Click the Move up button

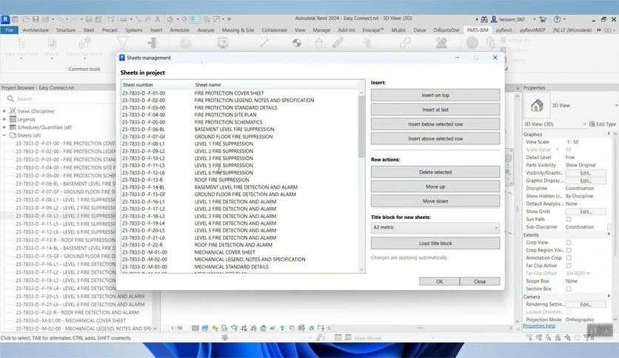[435, 186]
